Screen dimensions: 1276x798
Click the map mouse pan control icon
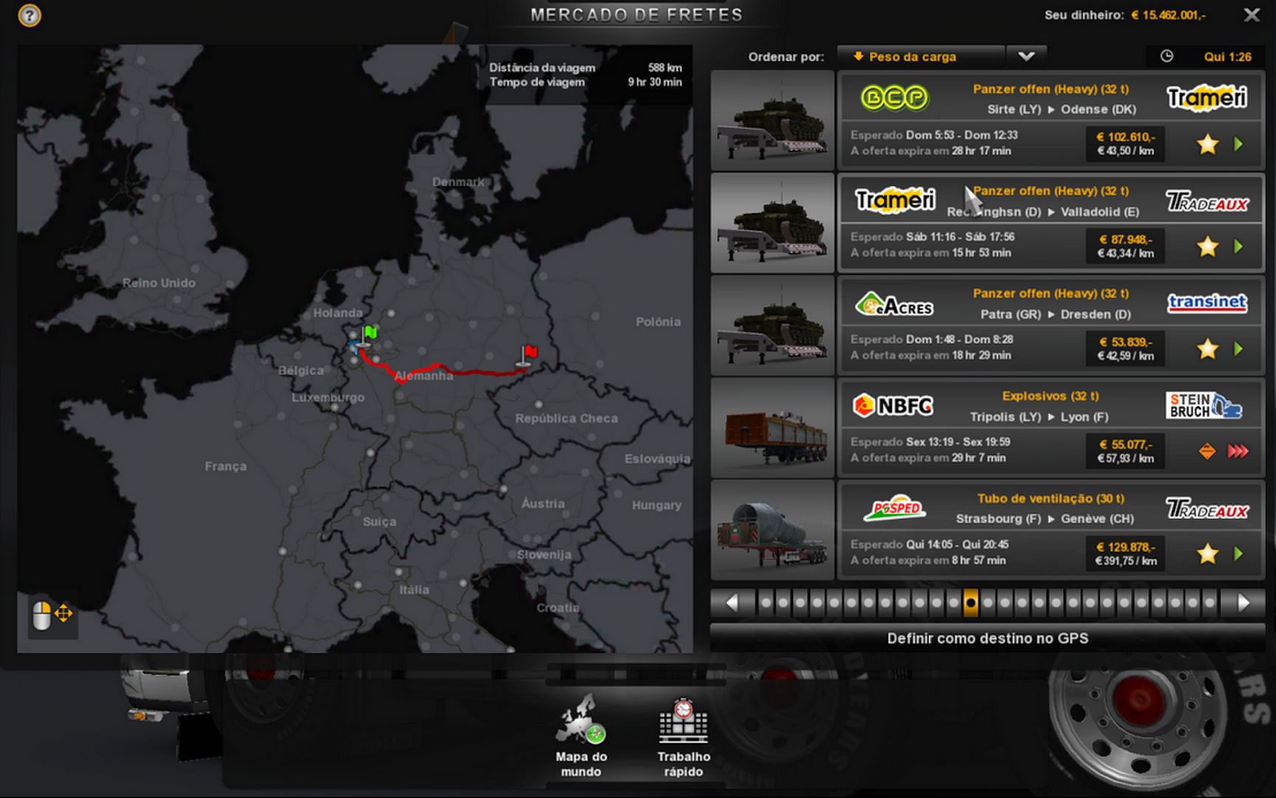52,614
